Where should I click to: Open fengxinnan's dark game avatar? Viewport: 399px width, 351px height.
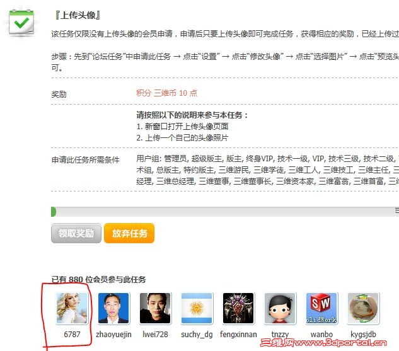[x=238, y=308]
